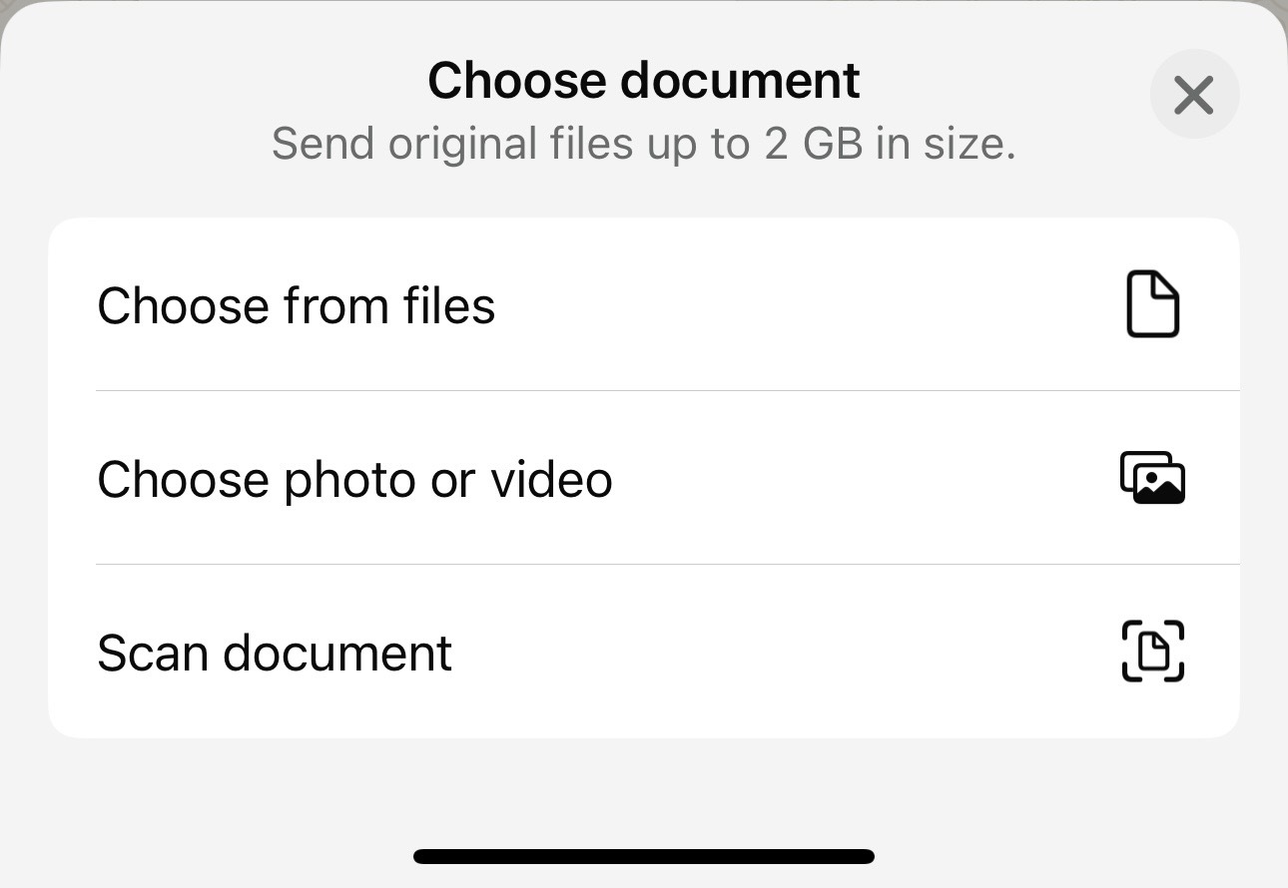Image resolution: width=1288 pixels, height=888 pixels.
Task: Select the "Choose from files" option
Action: pos(296,305)
